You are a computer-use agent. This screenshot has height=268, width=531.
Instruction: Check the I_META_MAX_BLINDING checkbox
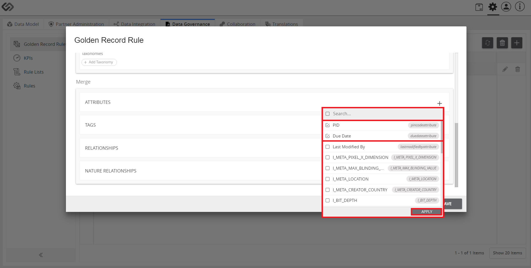(328, 168)
